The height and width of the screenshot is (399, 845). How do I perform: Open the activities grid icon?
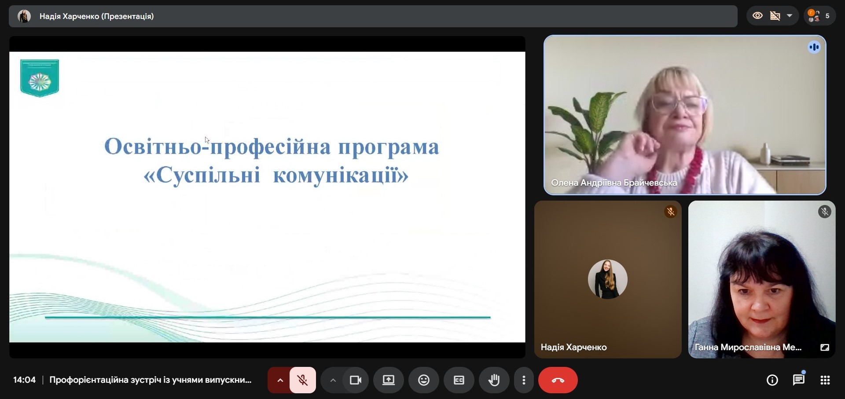click(x=825, y=380)
